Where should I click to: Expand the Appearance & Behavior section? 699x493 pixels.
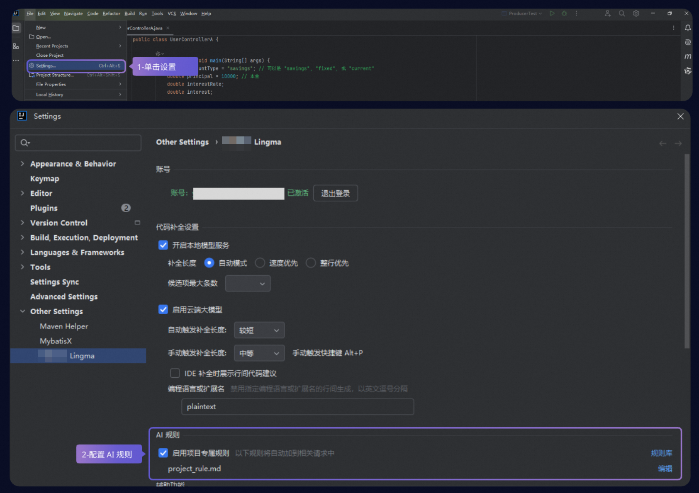click(22, 164)
